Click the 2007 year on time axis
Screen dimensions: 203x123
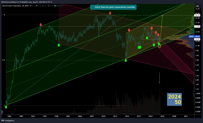[92, 116]
